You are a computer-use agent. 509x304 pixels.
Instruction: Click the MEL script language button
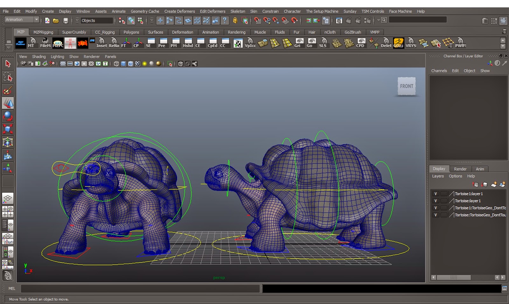point(12,288)
